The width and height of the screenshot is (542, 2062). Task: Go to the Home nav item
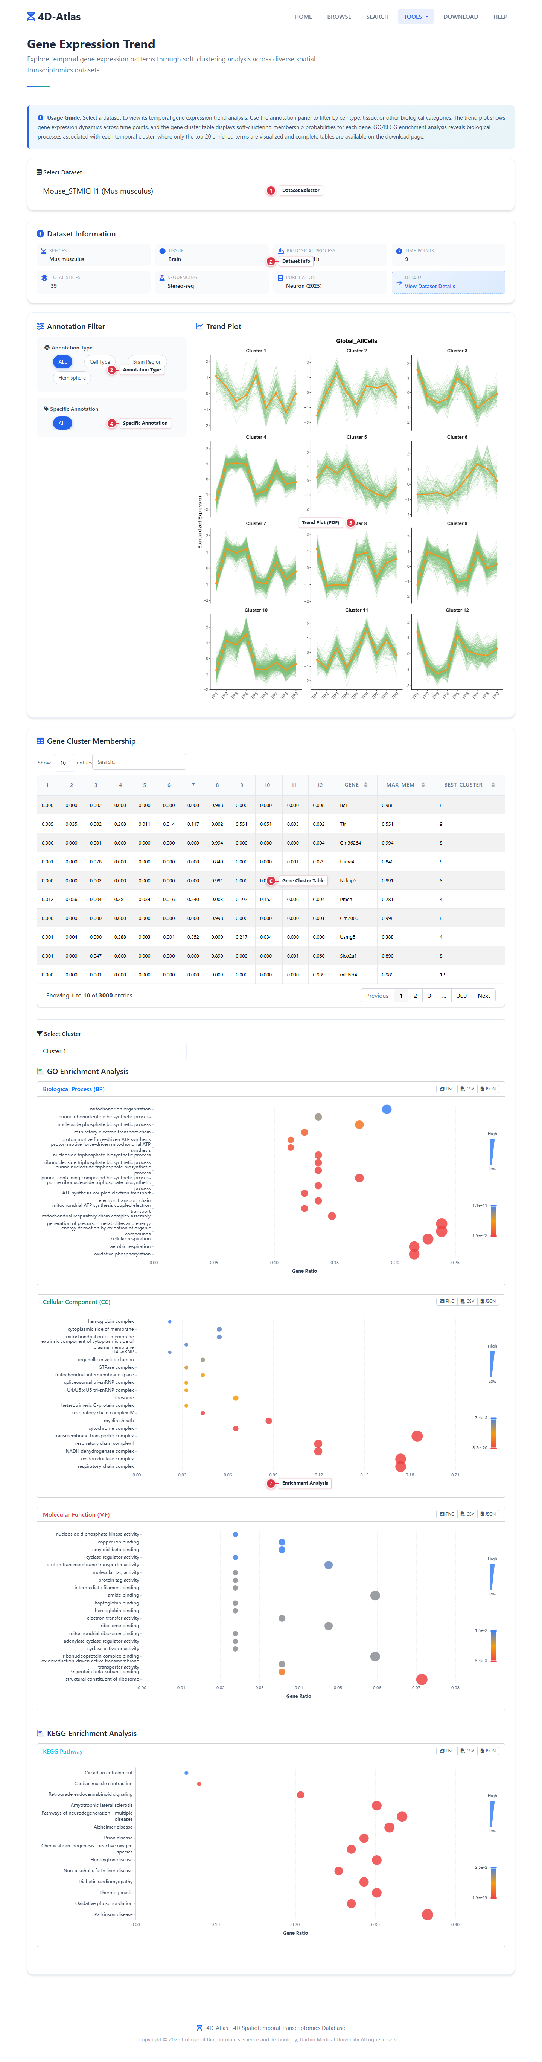pyautogui.click(x=303, y=17)
